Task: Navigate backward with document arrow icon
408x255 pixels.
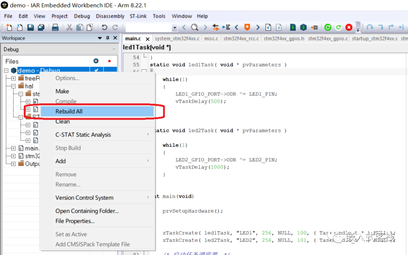Action: (x=268, y=27)
